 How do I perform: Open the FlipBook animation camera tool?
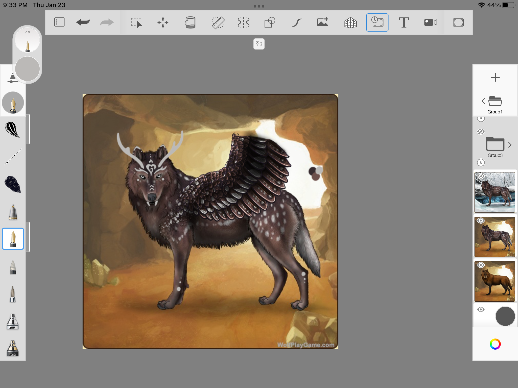tap(430, 22)
